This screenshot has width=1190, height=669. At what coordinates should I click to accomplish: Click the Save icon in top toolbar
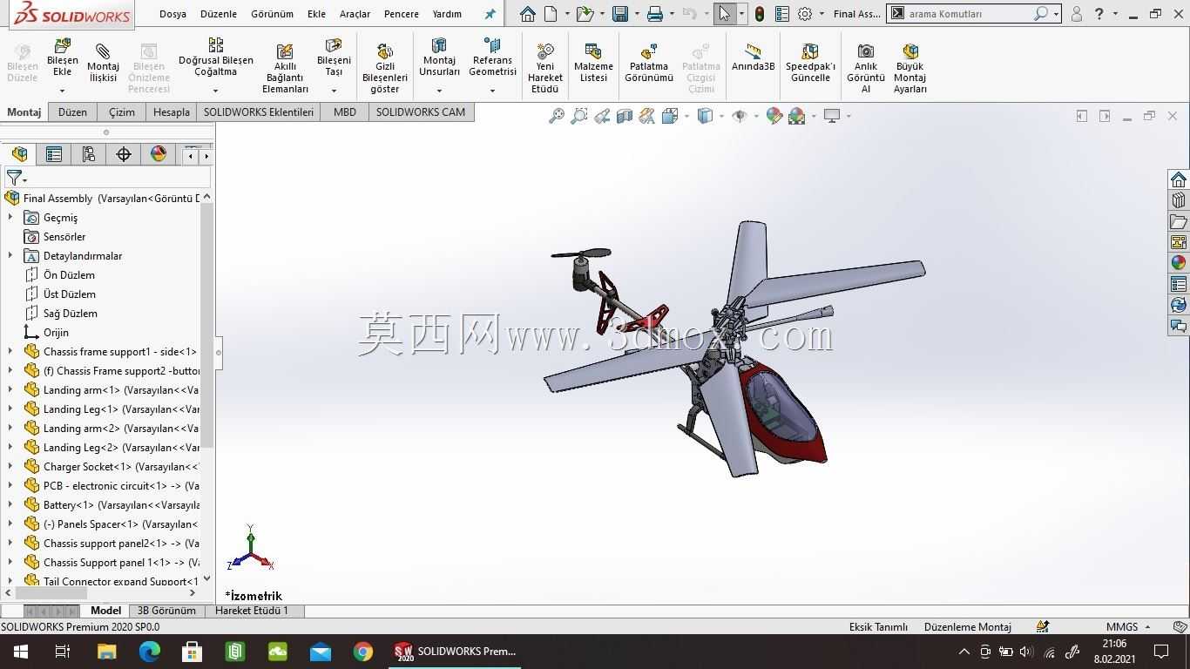coord(620,14)
